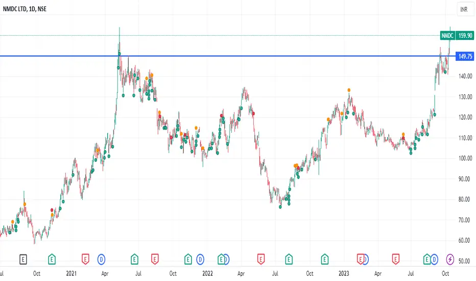Screen dimensions: 476x281
Task: Click the 2021 label on time axis
Action: (72, 273)
